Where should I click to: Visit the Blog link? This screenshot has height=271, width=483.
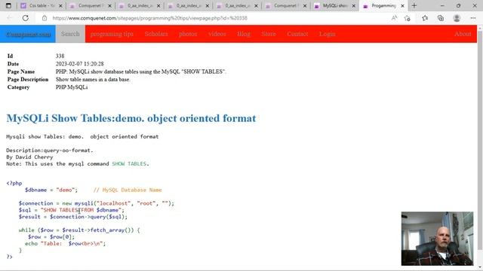pyautogui.click(x=244, y=34)
